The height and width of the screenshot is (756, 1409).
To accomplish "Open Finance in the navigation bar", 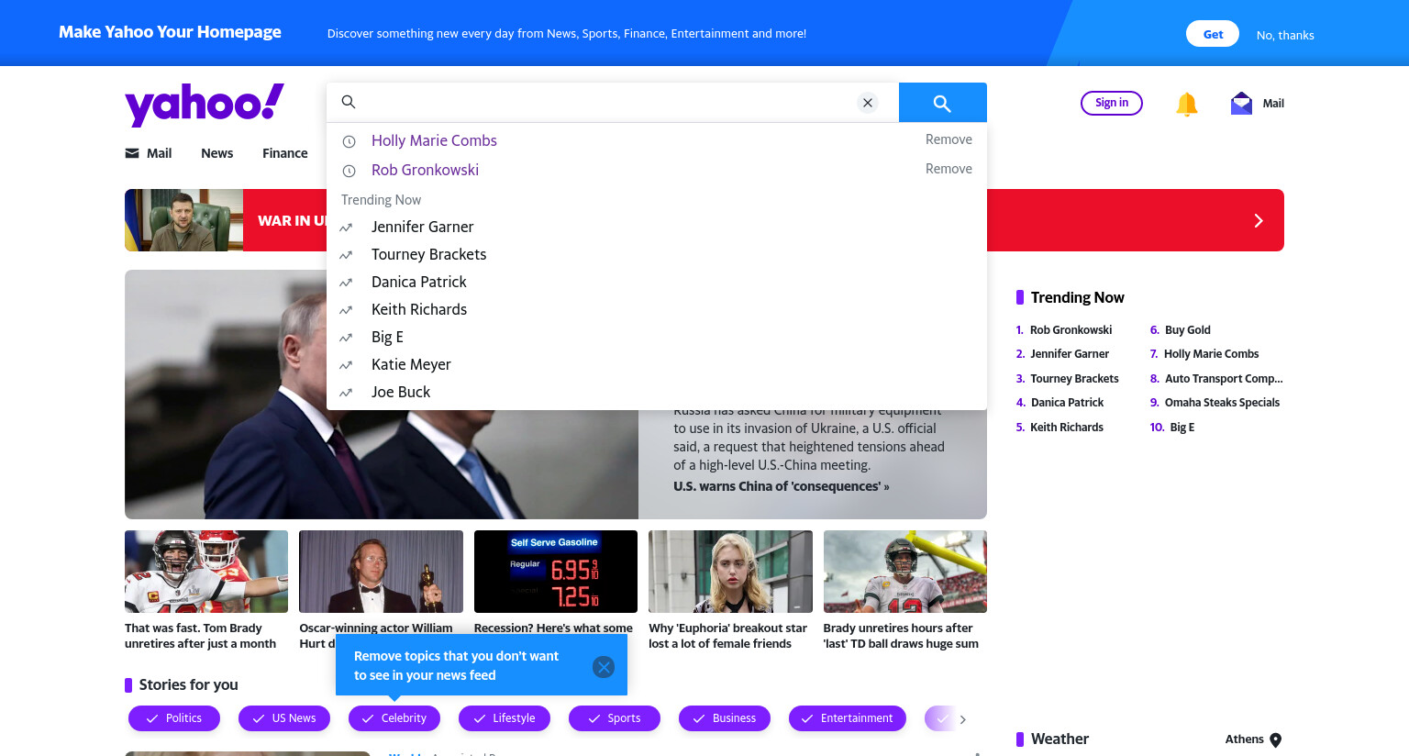I will [285, 153].
